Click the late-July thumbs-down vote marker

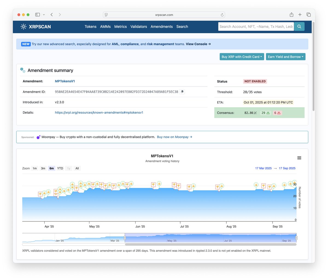pos(218,187)
